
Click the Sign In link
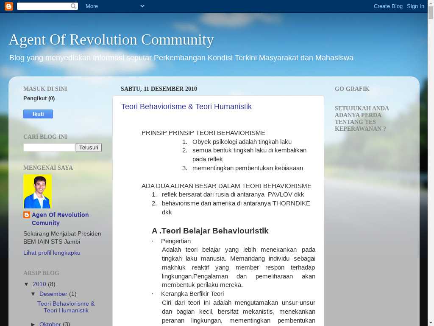tap(415, 6)
